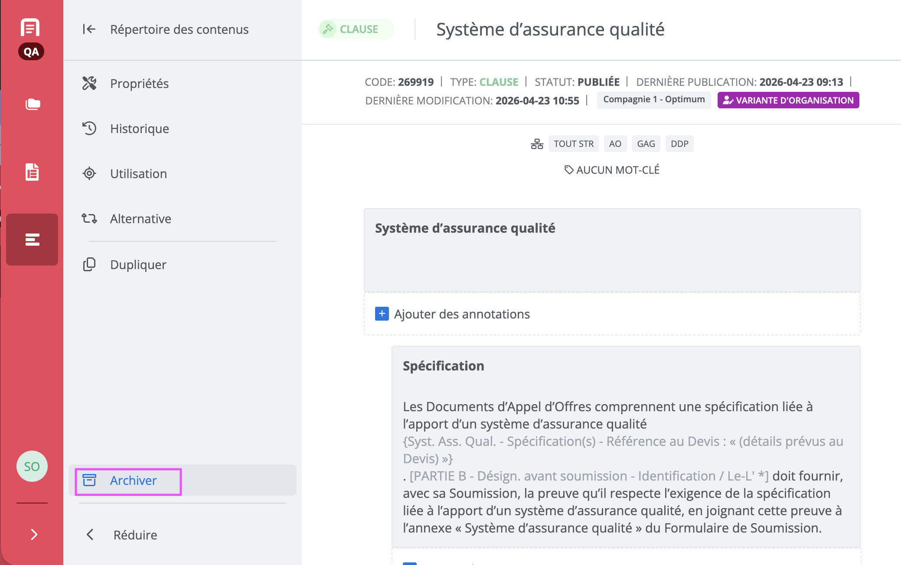This screenshot has height=565, width=901.
Task: Choose Archiver in the side menu
Action: pos(182,480)
